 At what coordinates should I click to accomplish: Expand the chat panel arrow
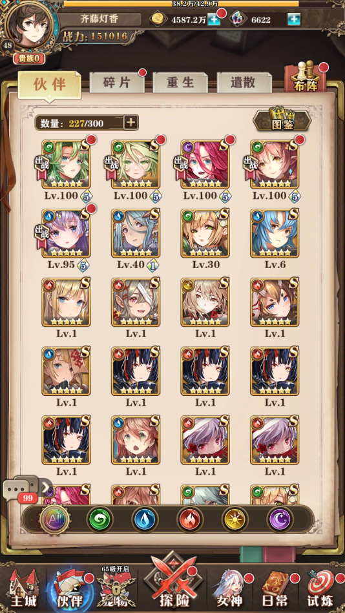tap(46, 487)
